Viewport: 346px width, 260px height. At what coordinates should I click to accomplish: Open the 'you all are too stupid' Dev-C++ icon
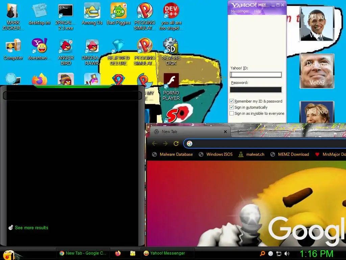[171, 16]
